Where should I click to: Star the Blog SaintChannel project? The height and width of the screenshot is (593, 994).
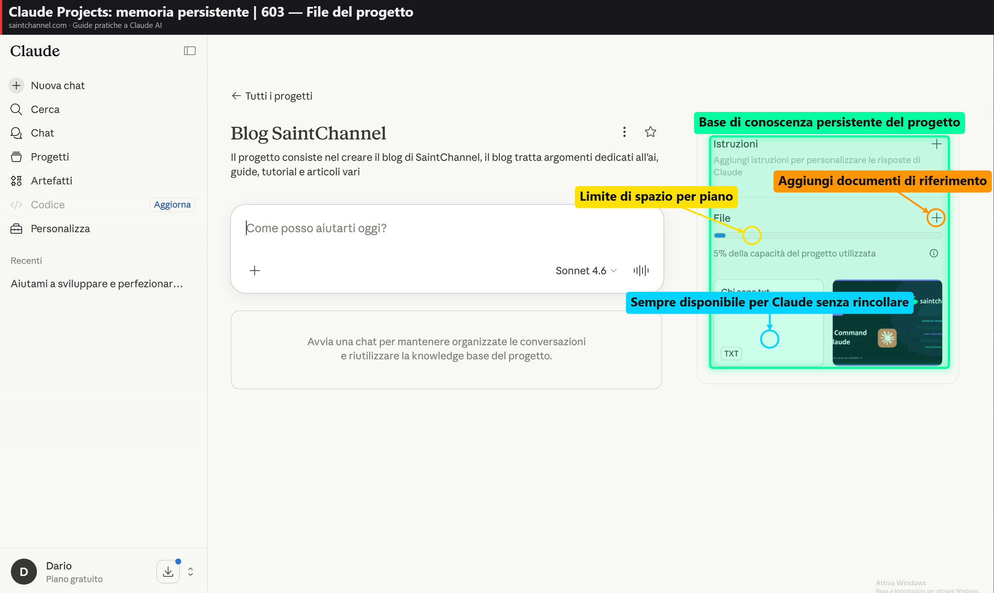(x=651, y=132)
